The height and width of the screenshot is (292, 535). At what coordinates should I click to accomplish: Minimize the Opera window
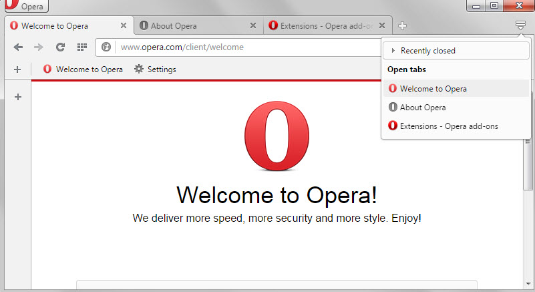click(476, 5)
